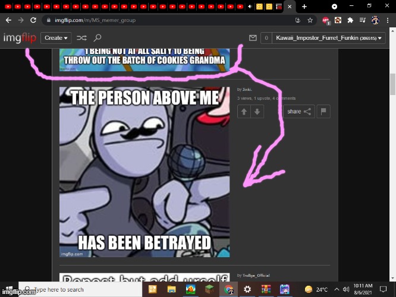Open the media control playlist icon

point(363,20)
